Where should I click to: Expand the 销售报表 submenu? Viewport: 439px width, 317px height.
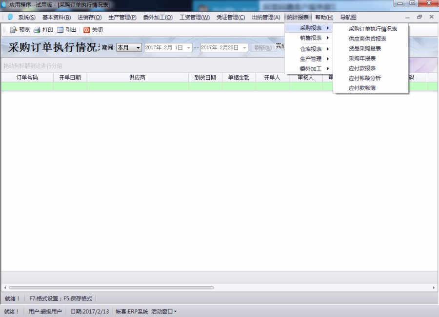(309, 38)
